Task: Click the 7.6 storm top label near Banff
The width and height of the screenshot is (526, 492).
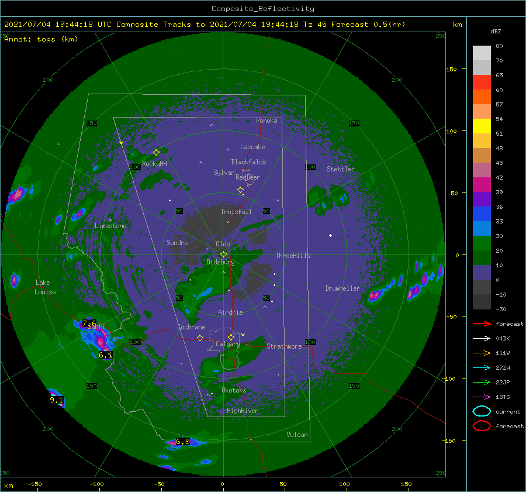Action: coord(89,324)
